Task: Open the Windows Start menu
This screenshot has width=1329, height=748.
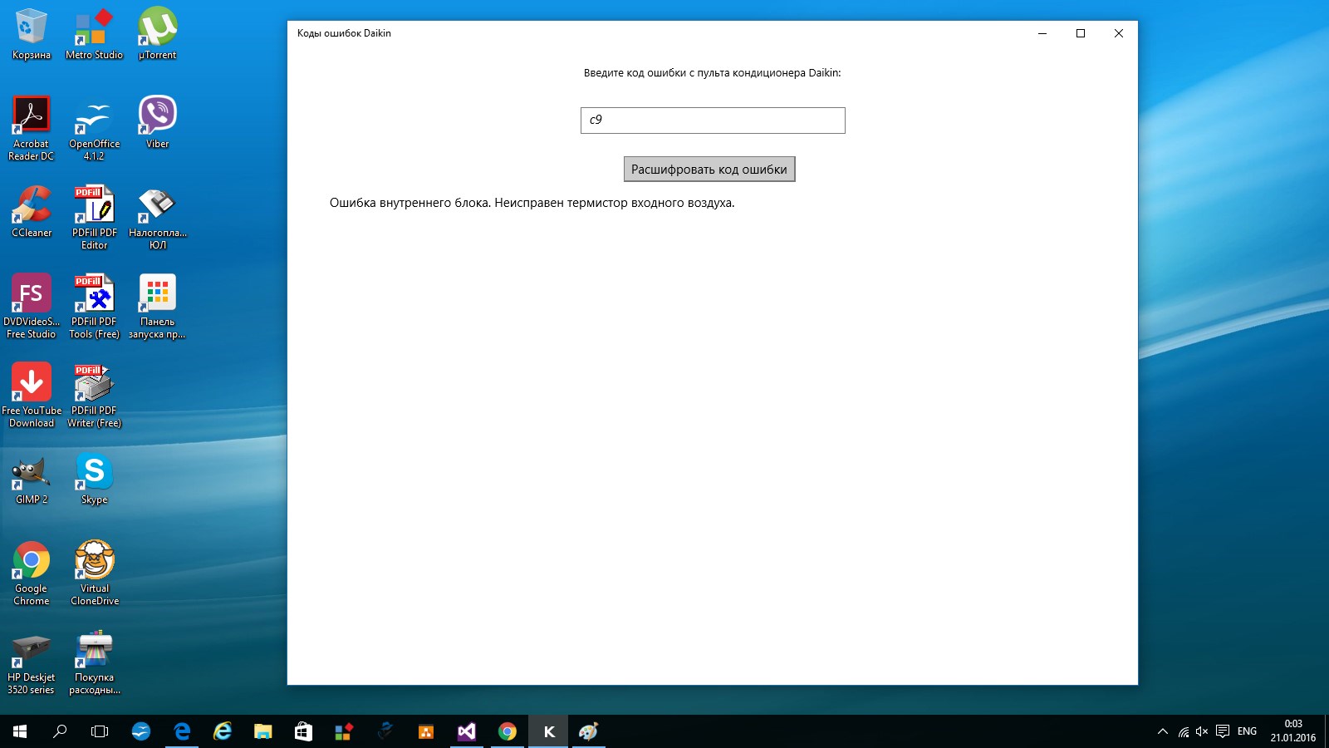Action: [x=20, y=731]
